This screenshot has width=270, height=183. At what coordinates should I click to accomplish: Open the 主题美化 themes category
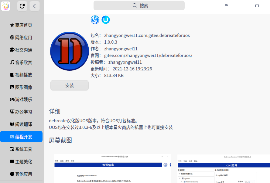(x=22, y=161)
